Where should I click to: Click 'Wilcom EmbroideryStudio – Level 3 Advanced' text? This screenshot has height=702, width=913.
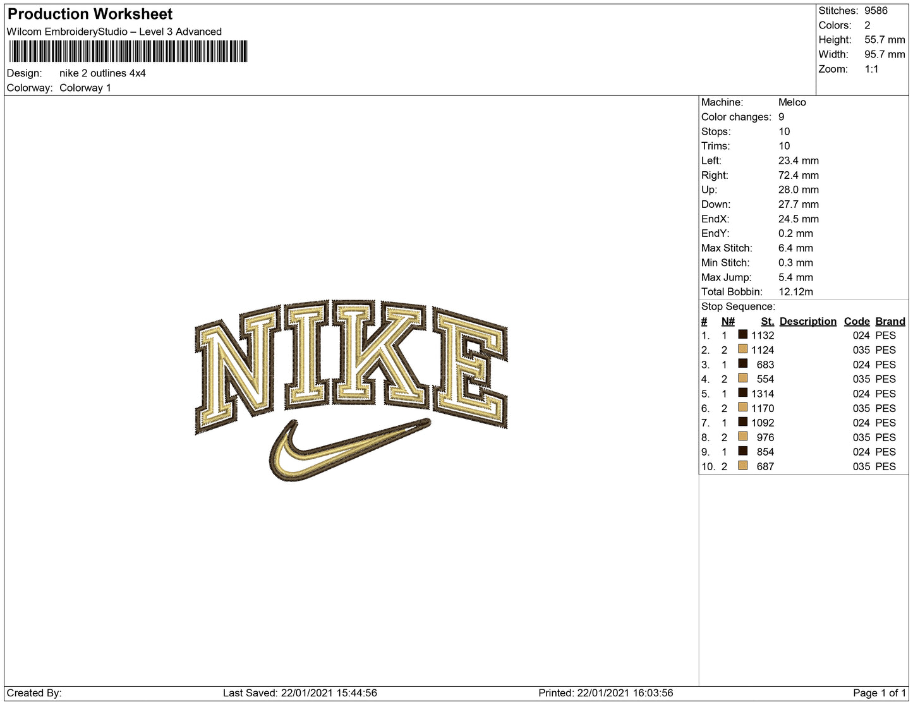(x=114, y=32)
